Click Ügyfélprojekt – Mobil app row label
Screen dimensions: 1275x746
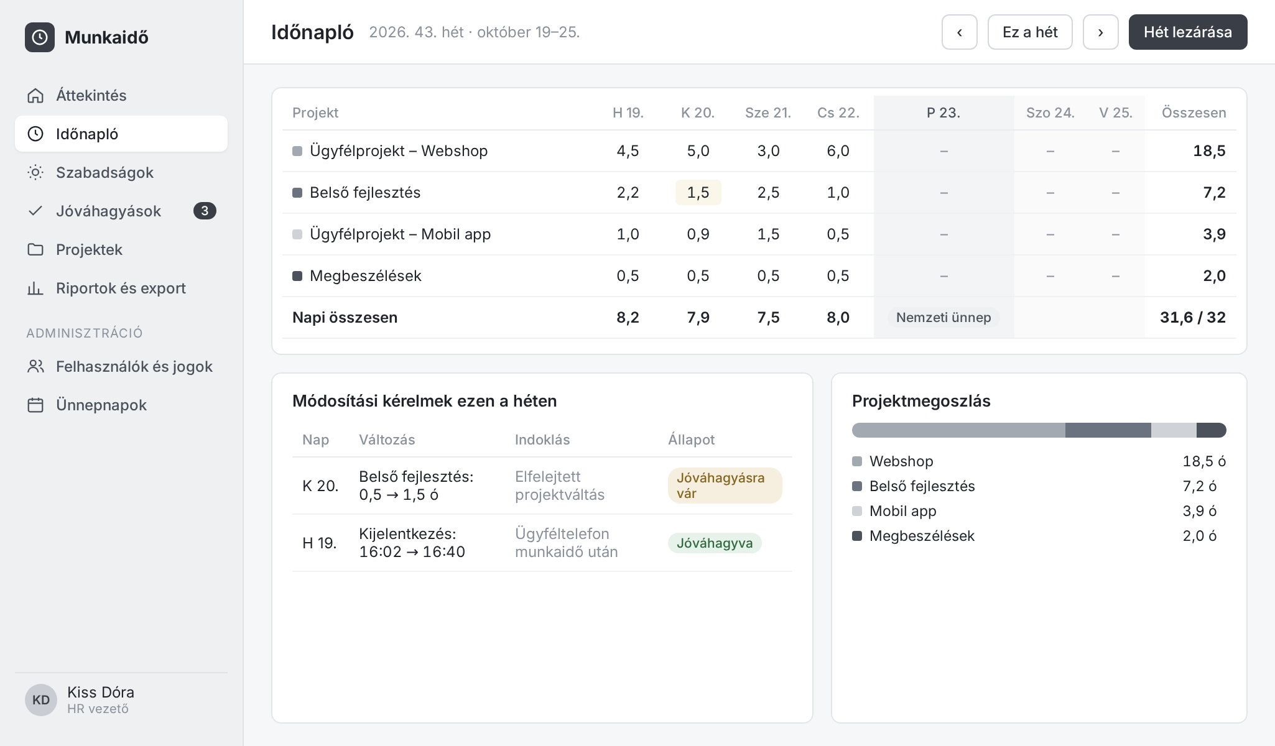[x=400, y=234]
